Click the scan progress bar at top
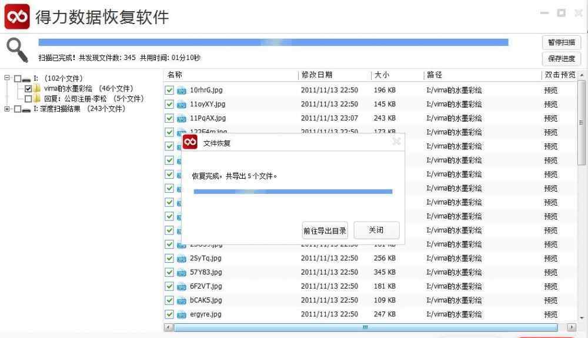The width and height of the screenshot is (588, 338). point(273,42)
